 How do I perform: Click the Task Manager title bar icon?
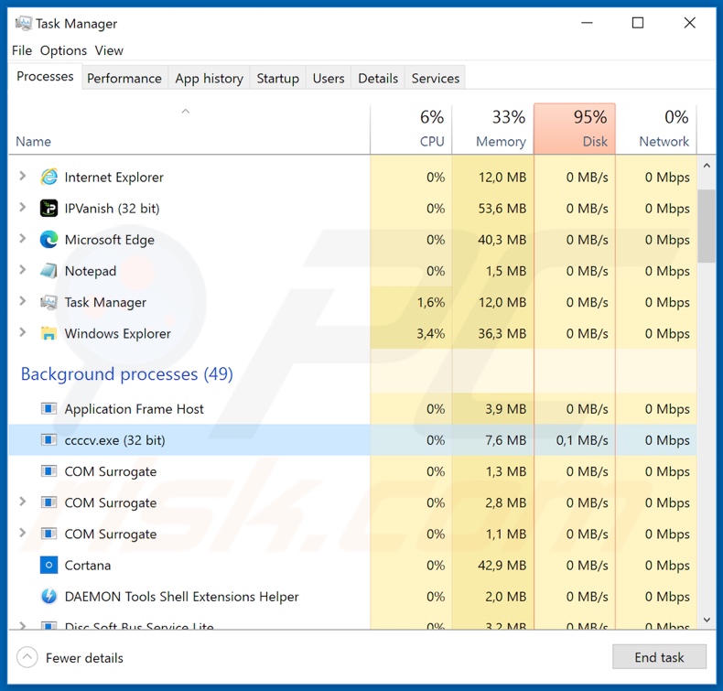pos(23,23)
